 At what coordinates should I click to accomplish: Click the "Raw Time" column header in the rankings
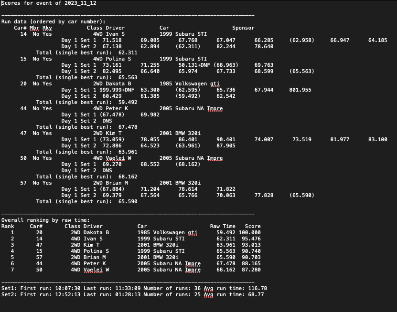coord(223,226)
